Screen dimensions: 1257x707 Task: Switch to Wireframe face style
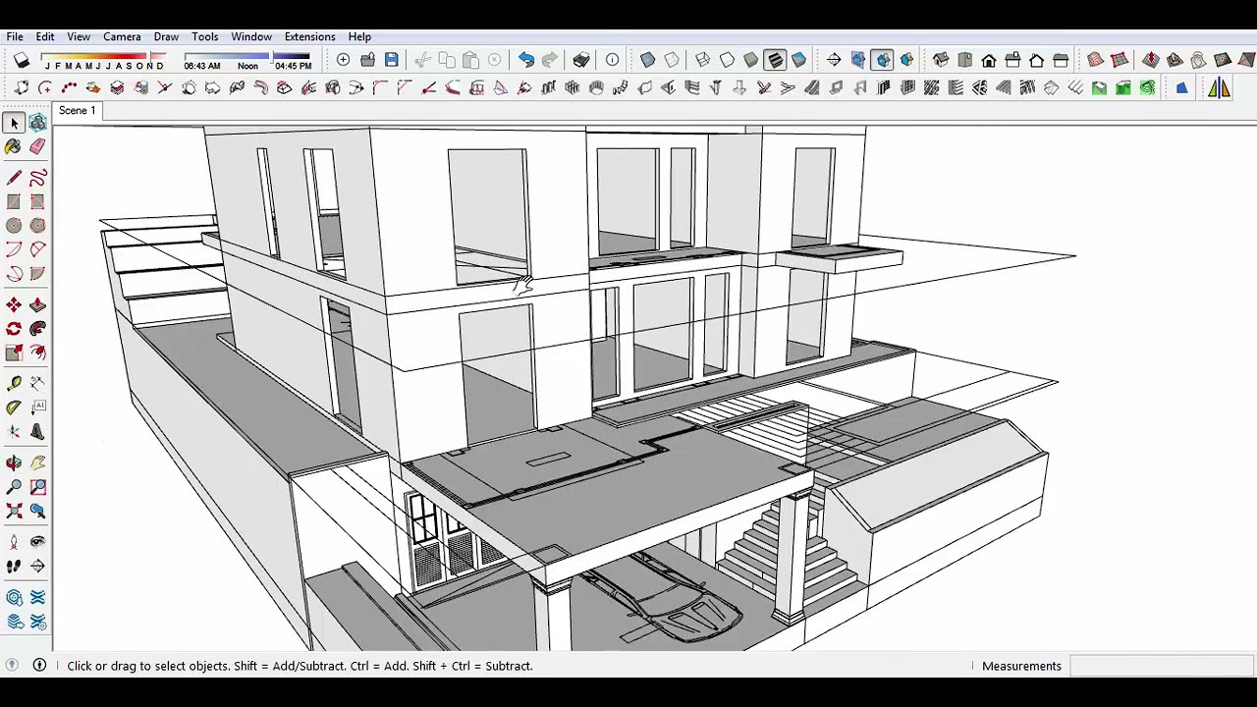pyautogui.click(x=703, y=61)
